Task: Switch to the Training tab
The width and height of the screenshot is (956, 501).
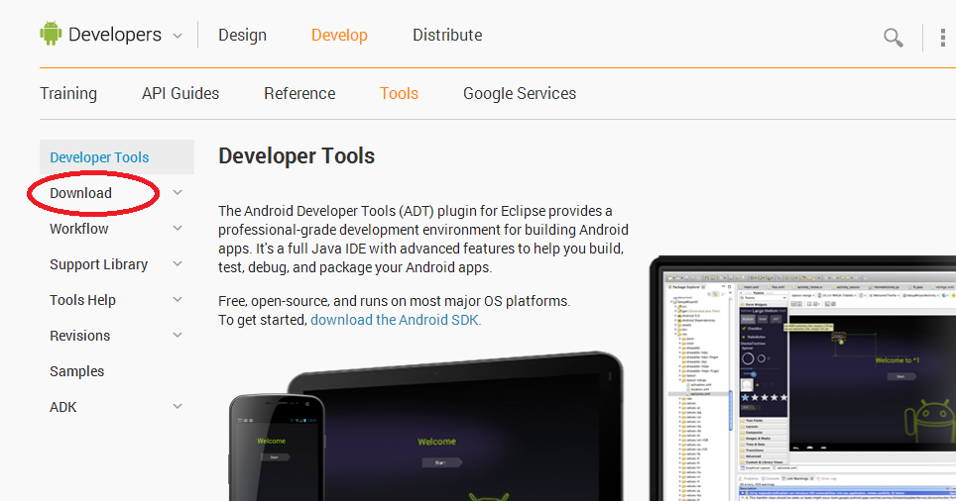Action: (68, 94)
